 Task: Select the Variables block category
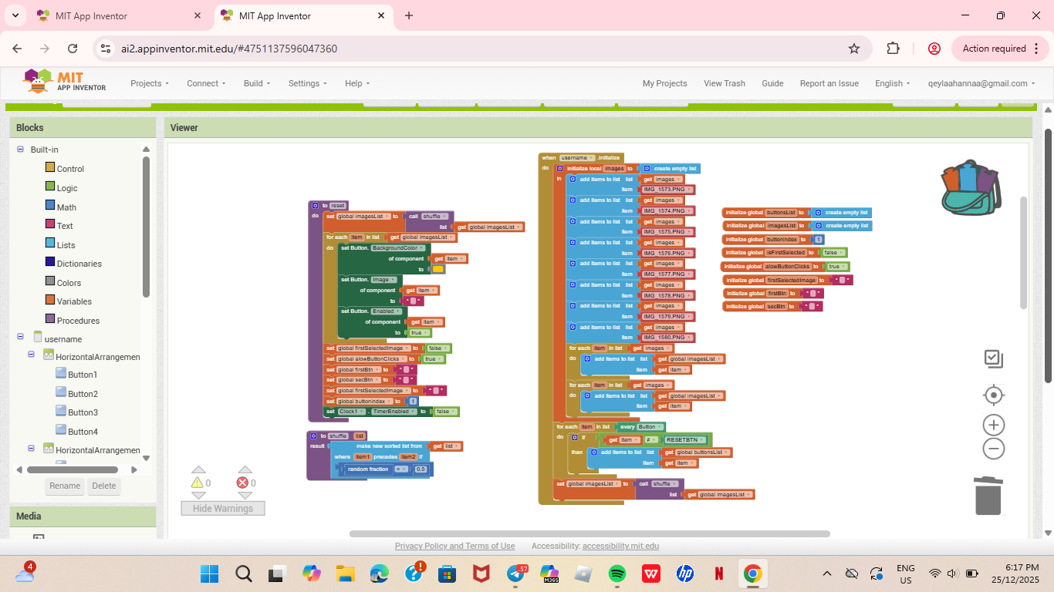pos(74,301)
